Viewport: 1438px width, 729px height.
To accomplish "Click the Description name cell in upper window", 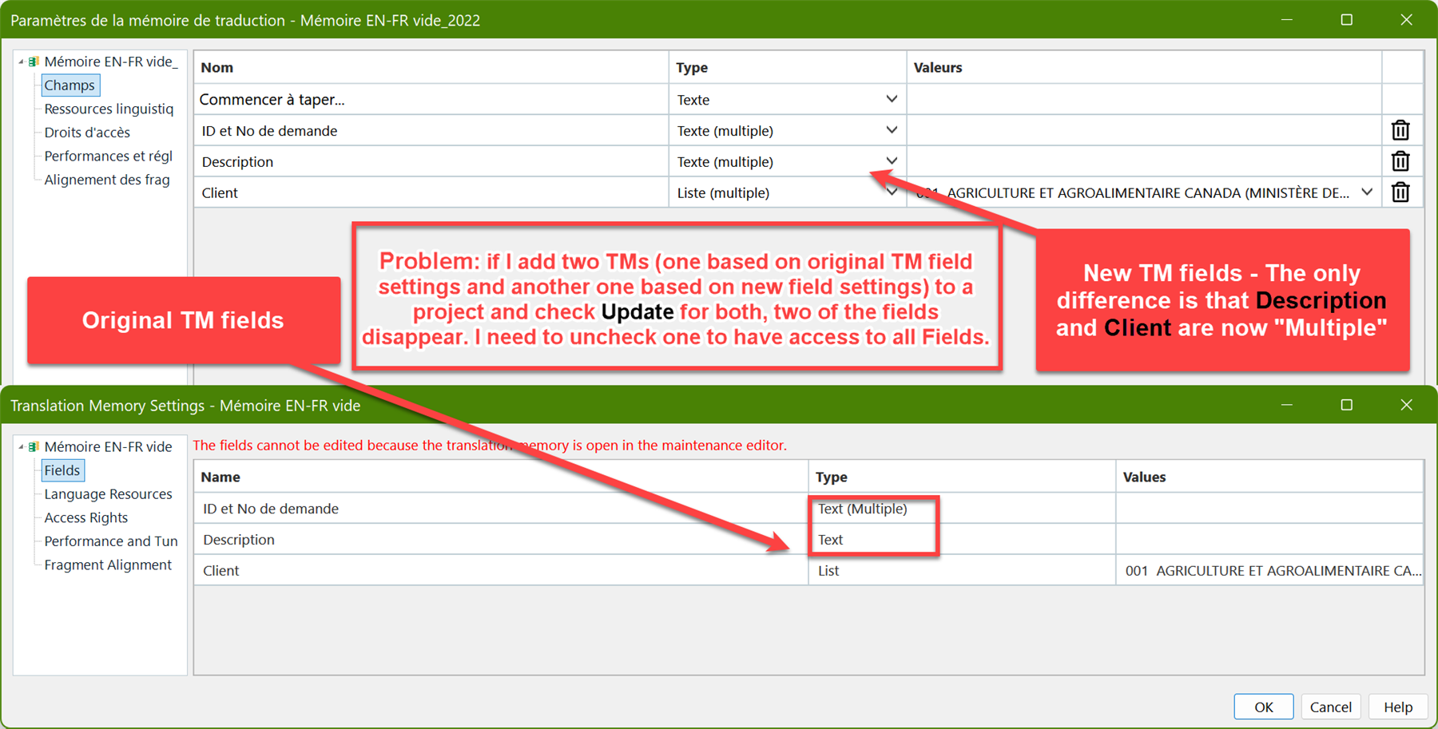I will pos(431,161).
